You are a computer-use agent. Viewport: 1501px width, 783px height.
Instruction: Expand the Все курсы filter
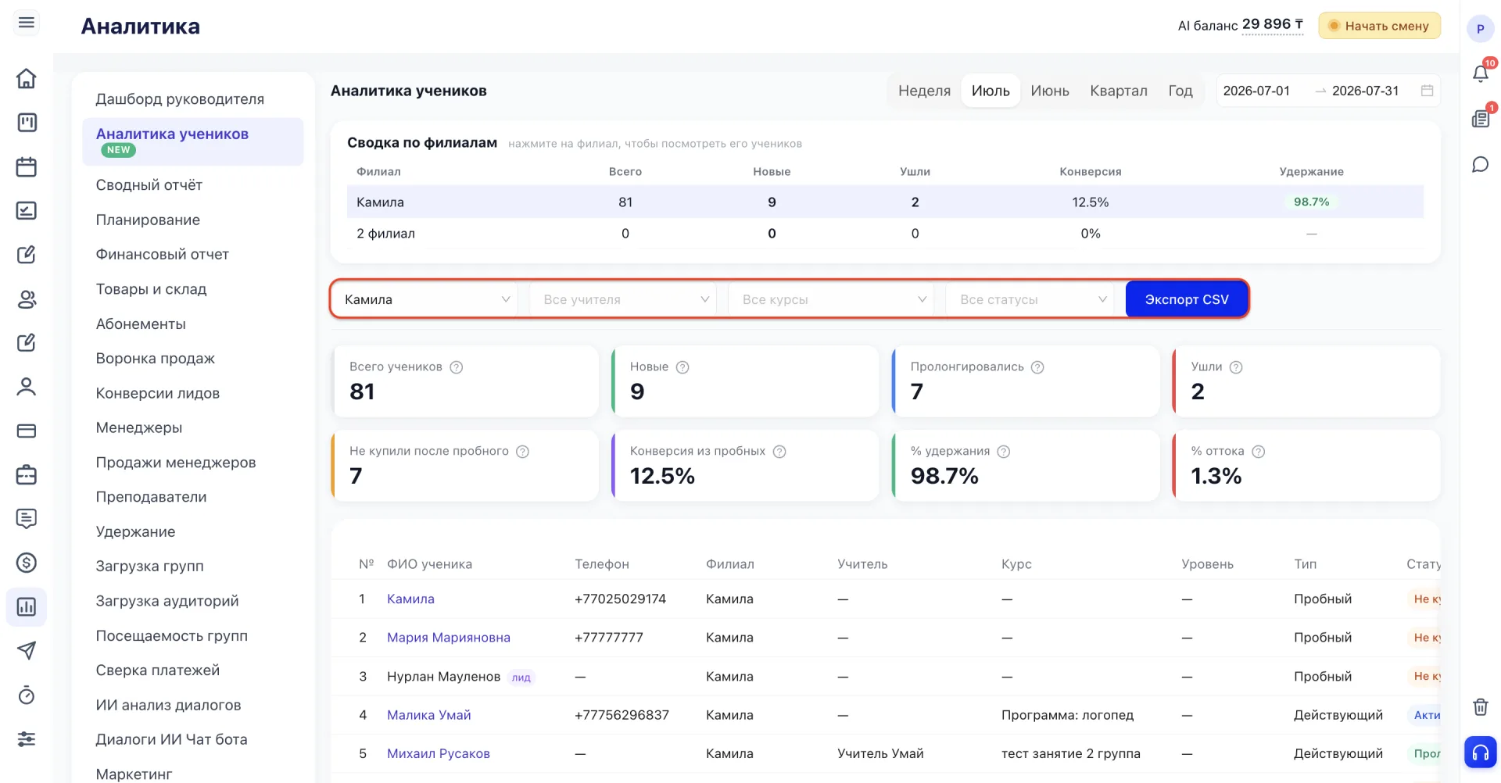[831, 299]
